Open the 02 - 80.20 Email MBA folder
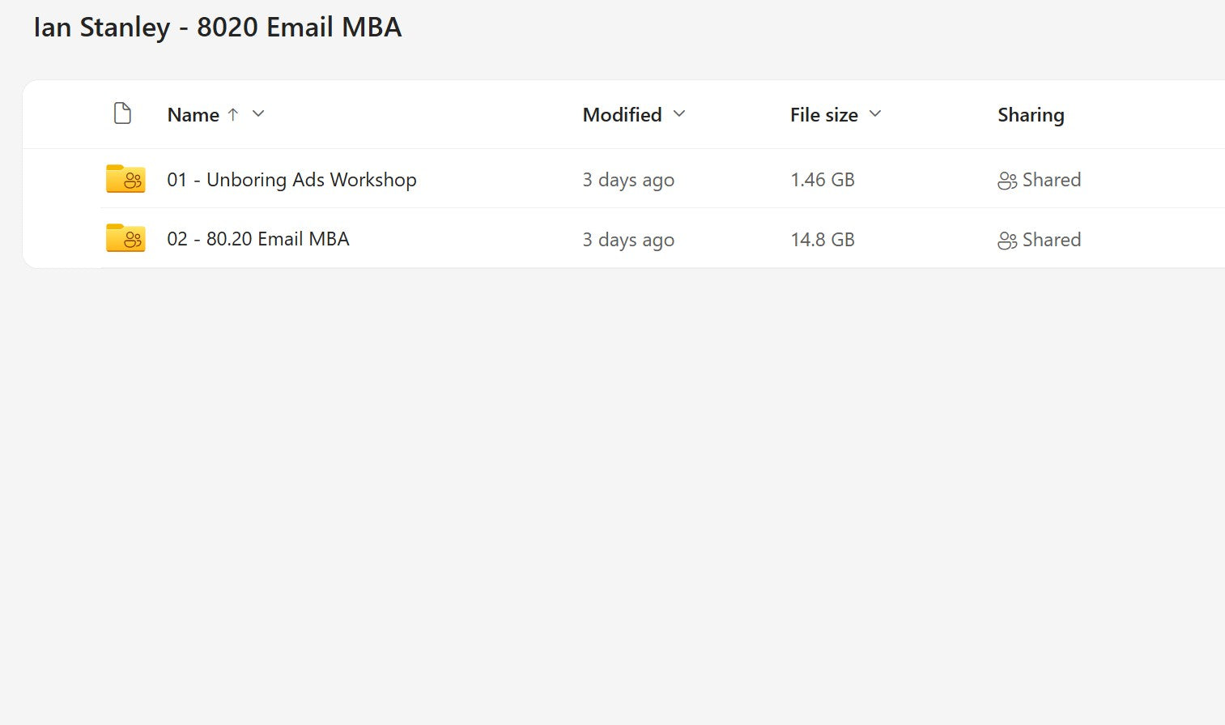This screenshot has height=725, width=1225. 258,239
